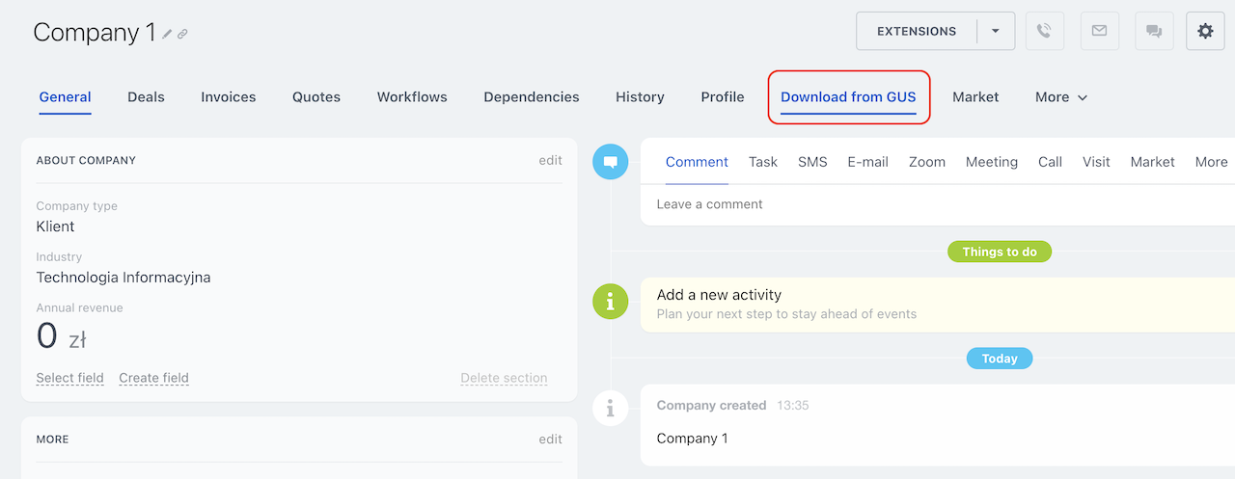Click the pencil icon beside Company 1
This screenshot has height=479, width=1235.
167,34
